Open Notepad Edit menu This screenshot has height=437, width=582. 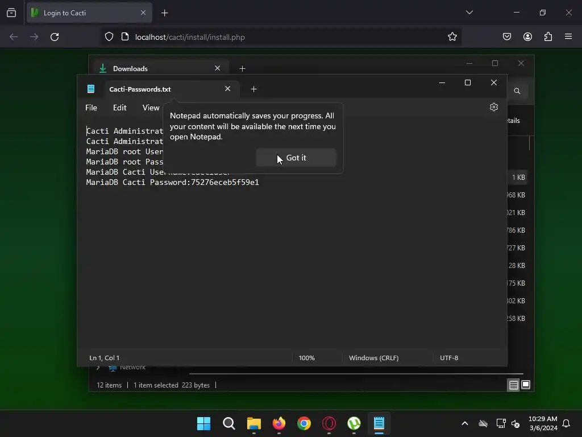coord(119,108)
